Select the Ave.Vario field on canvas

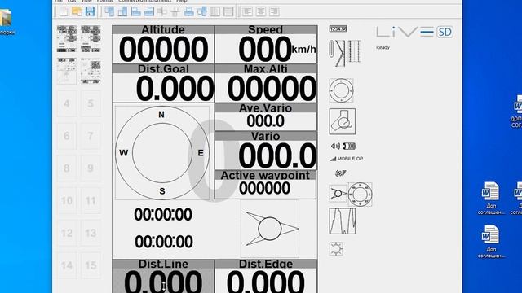(x=266, y=116)
